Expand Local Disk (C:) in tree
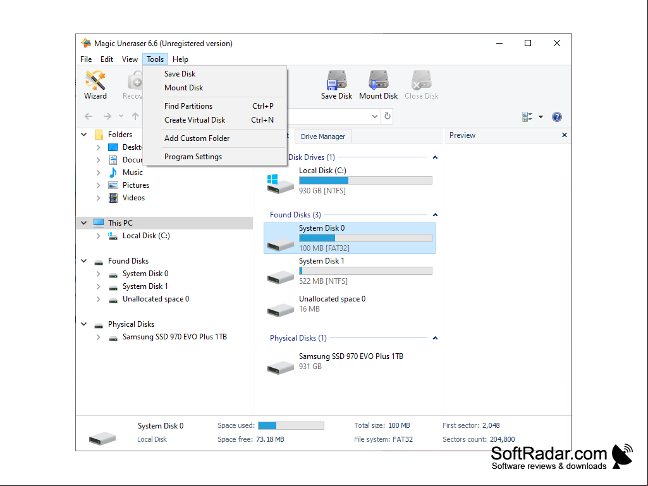This screenshot has height=486, width=648. (98, 236)
